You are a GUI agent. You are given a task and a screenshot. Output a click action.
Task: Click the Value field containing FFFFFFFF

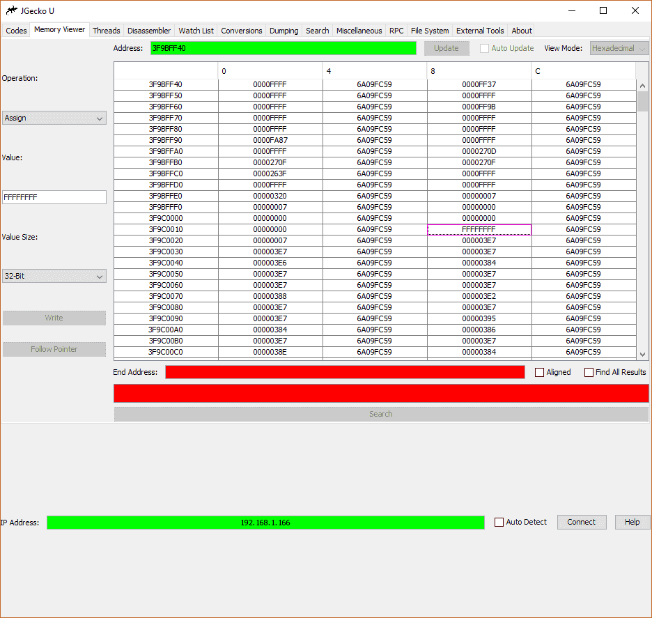pyautogui.click(x=54, y=197)
